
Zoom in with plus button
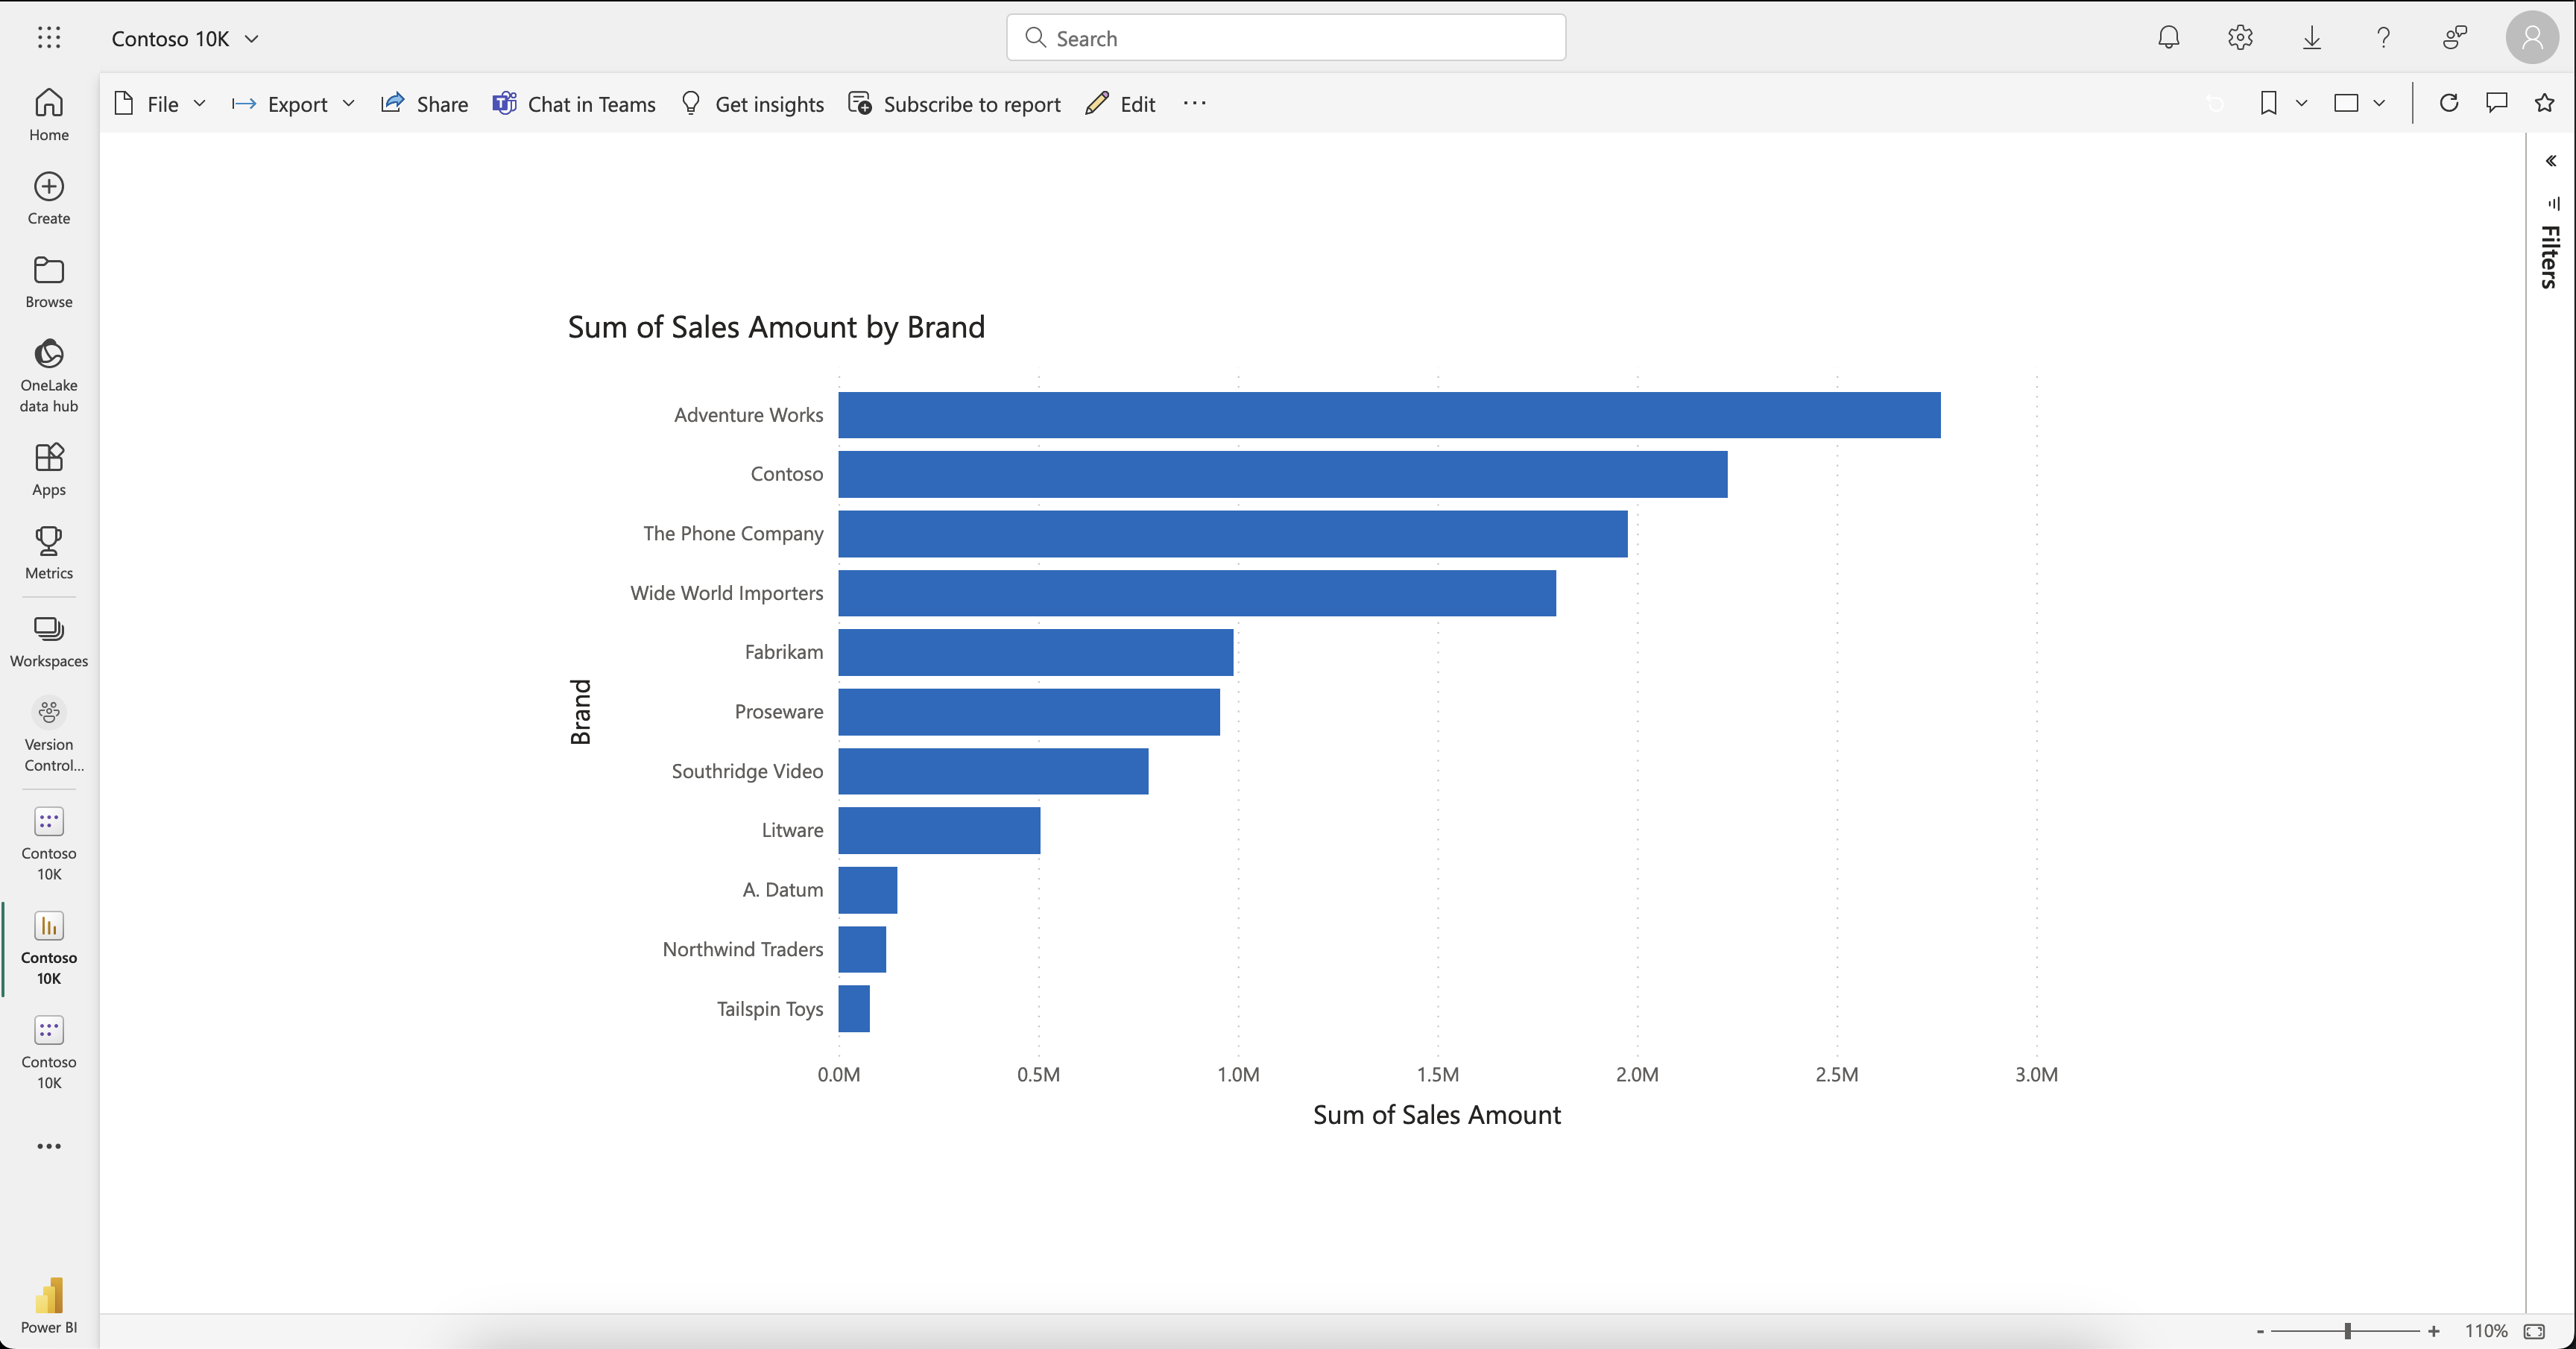[x=2434, y=1331]
